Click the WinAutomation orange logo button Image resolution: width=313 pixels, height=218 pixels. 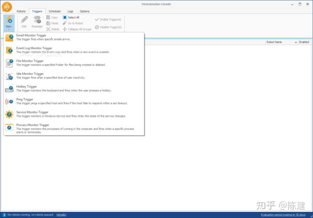click(x=7, y=7)
